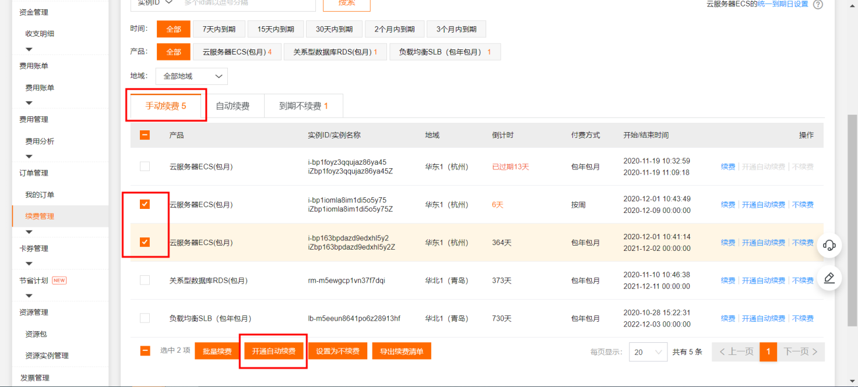
Task: Collapse the arrow below 续费管理
Action: pos(29,232)
